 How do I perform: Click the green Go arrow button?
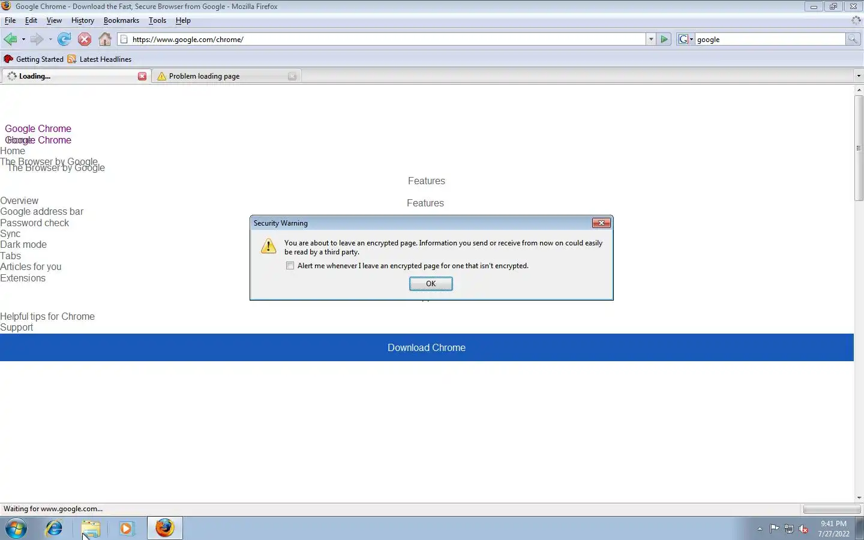pos(664,40)
